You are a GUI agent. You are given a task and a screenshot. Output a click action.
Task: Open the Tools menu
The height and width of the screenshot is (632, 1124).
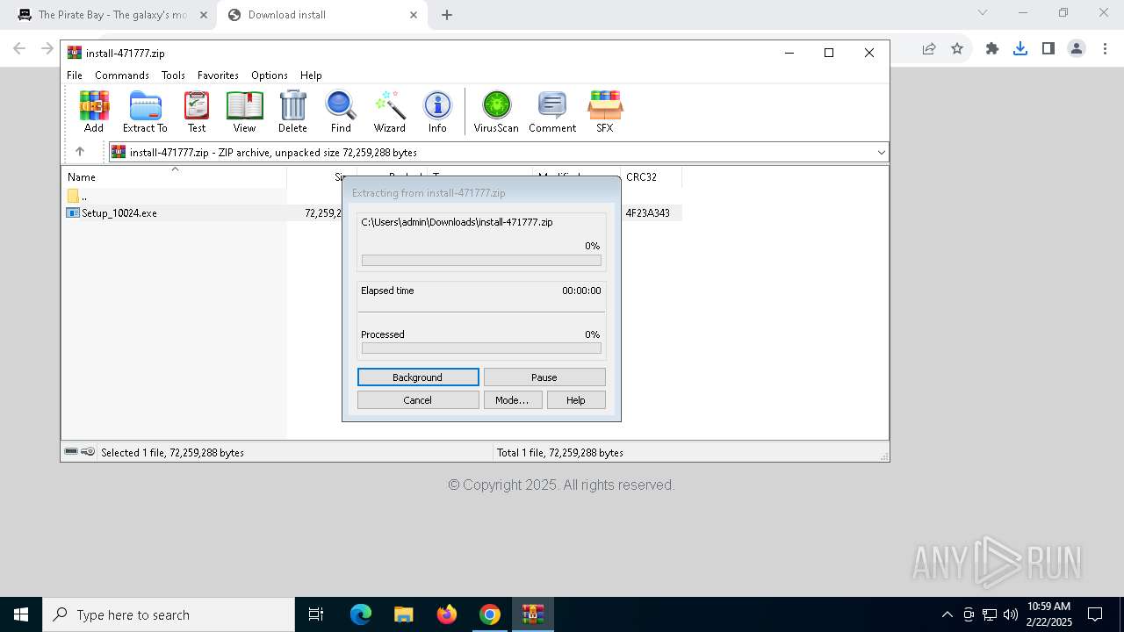click(x=173, y=75)
